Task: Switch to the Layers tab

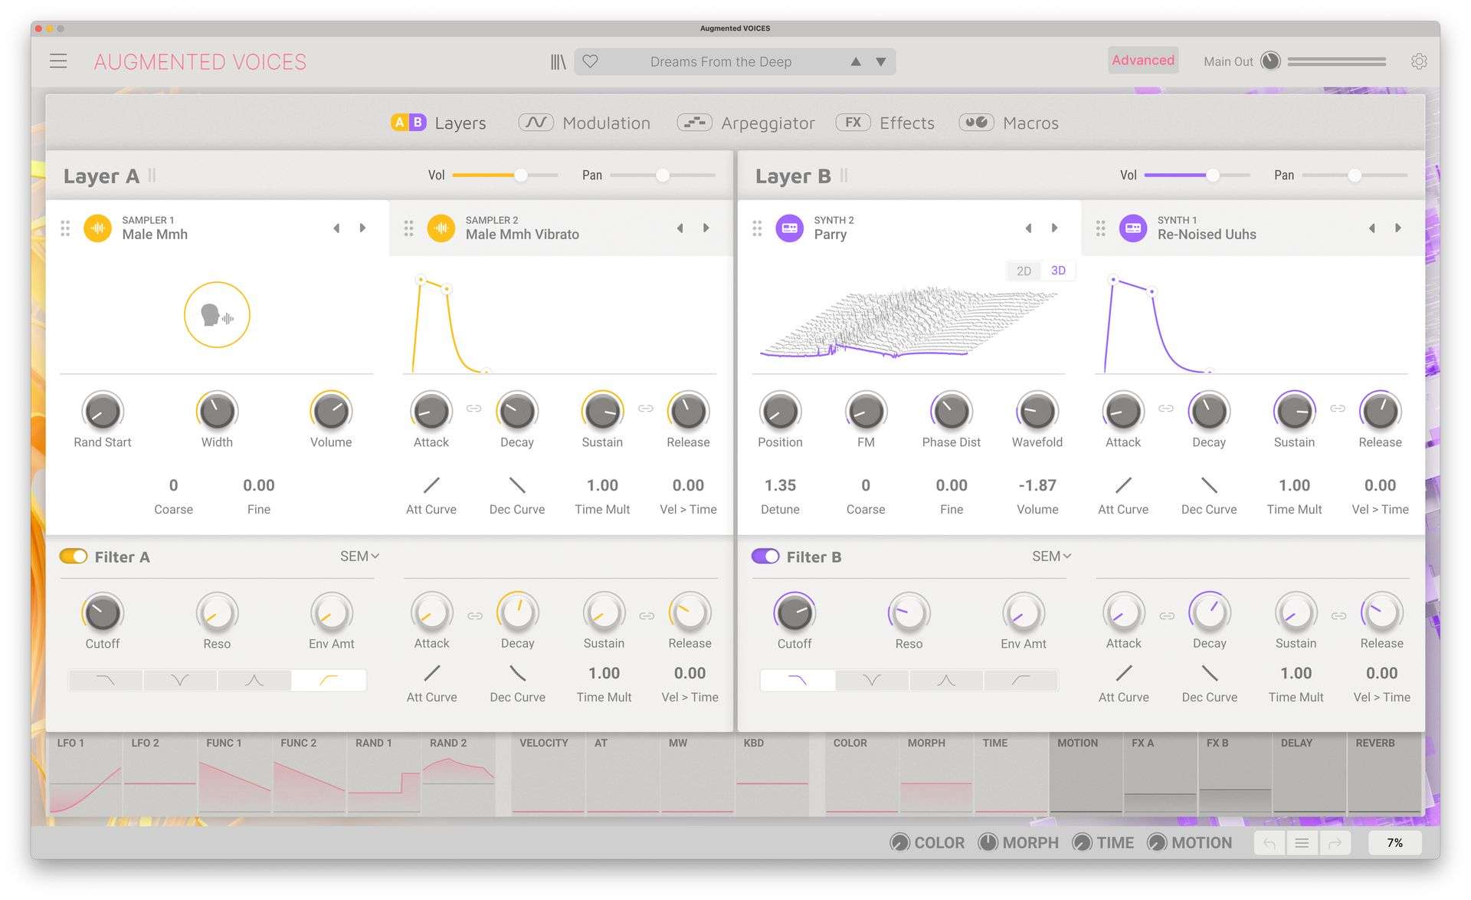Action: pos(438,123)
